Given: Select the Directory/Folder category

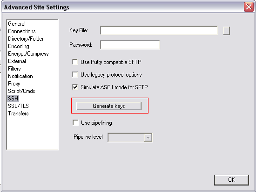Looking at the screenshot, I should click(26, 39).
